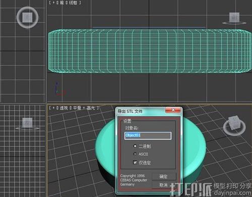Click the ViewCube in the front wireframe viewport
This screenshot has height=197, width=252.
click(x=234, y=18)
